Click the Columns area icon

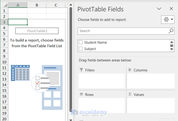(130, 70)
